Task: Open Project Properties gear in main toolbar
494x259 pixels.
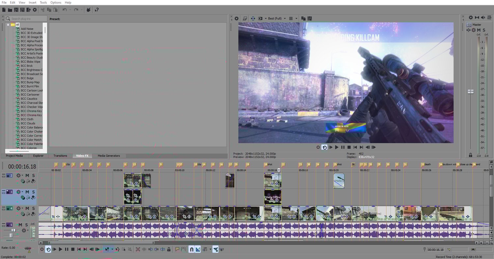Action: [35, 10]
